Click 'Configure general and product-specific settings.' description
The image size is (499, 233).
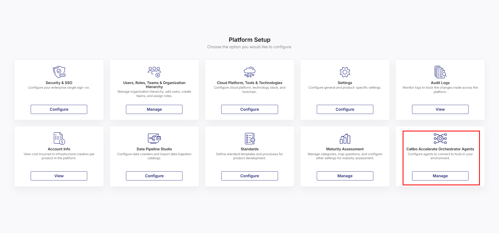click(345, 88)
